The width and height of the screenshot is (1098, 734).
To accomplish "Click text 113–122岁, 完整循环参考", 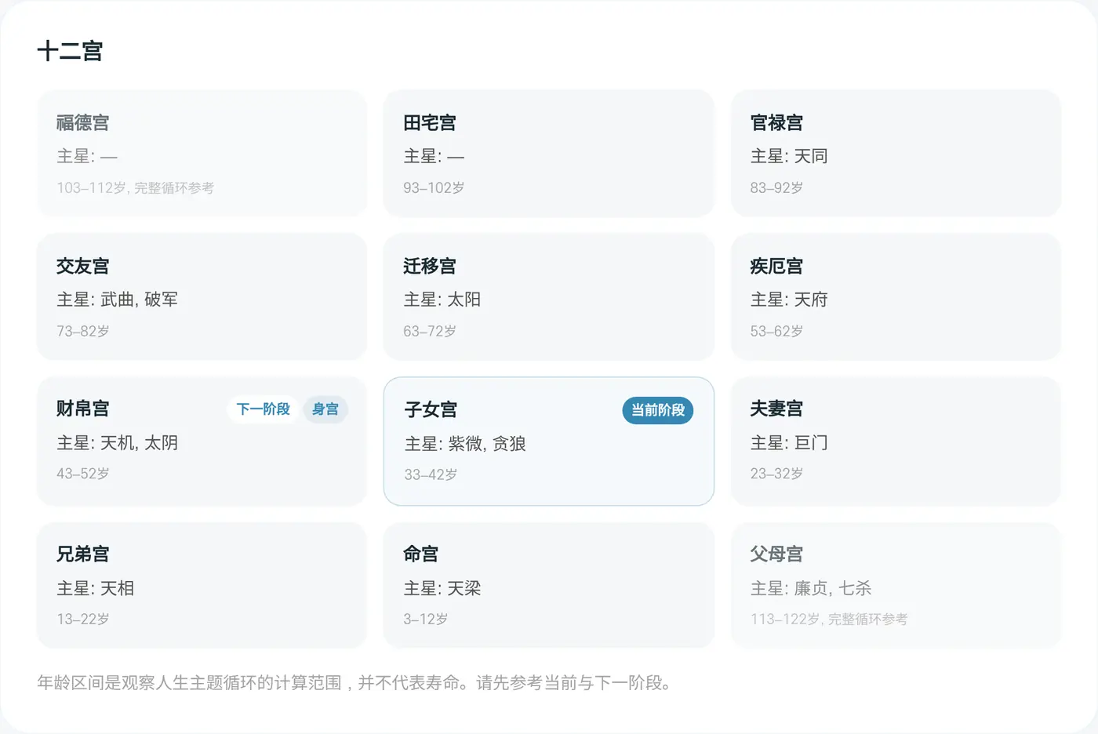I will point(829,619).
